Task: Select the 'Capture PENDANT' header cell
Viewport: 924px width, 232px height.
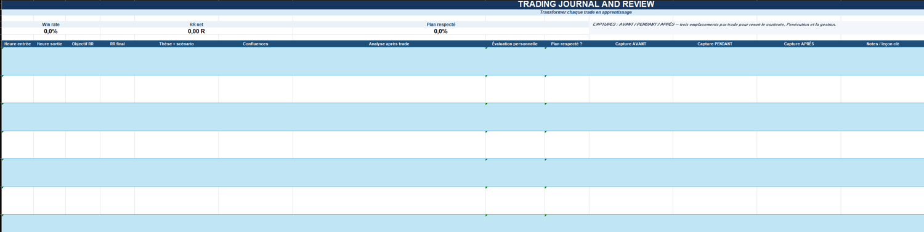Action: click(715, 44)
